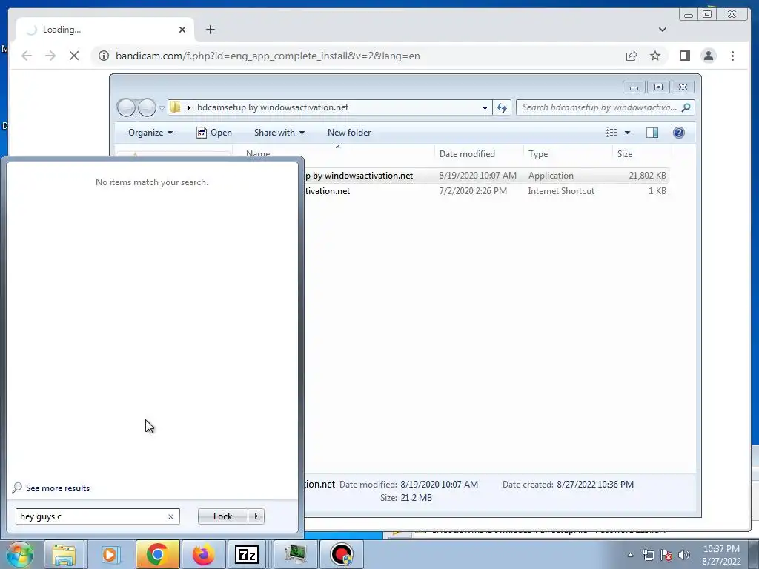Click the bandicam.com address bar URL
759x569 pixels.
point(267,56)
